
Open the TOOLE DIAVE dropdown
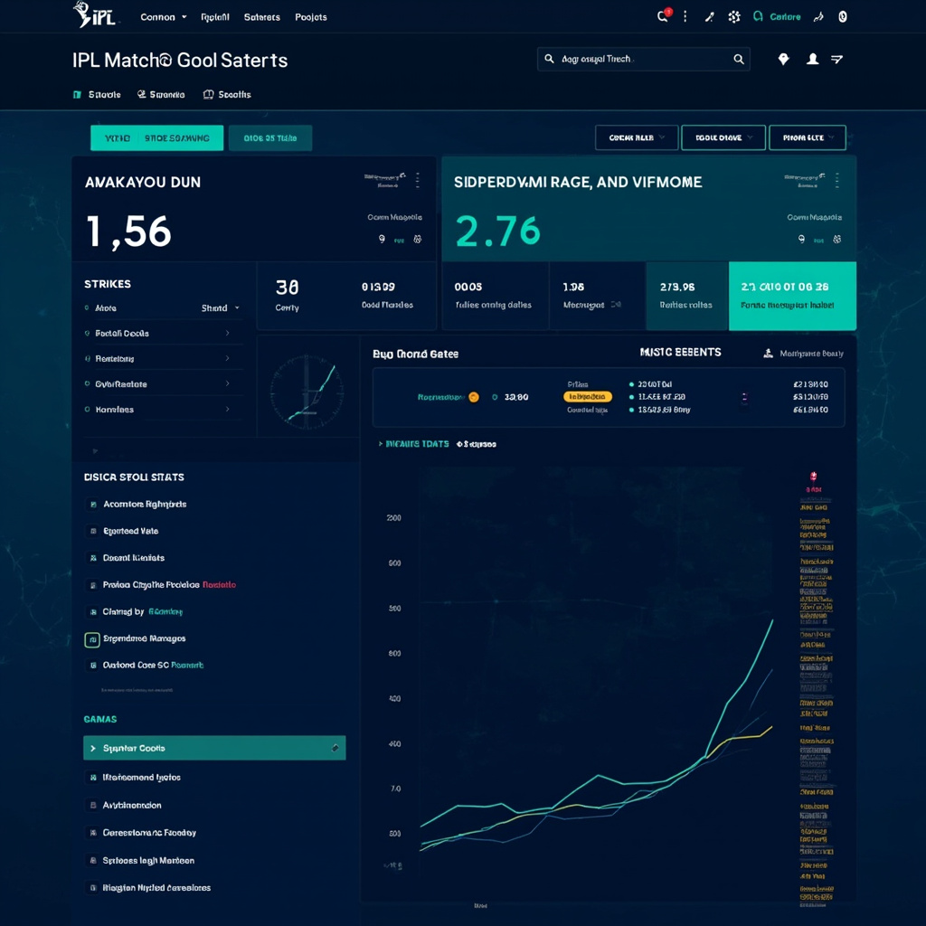pyautogui.click(x=723, y=137)
